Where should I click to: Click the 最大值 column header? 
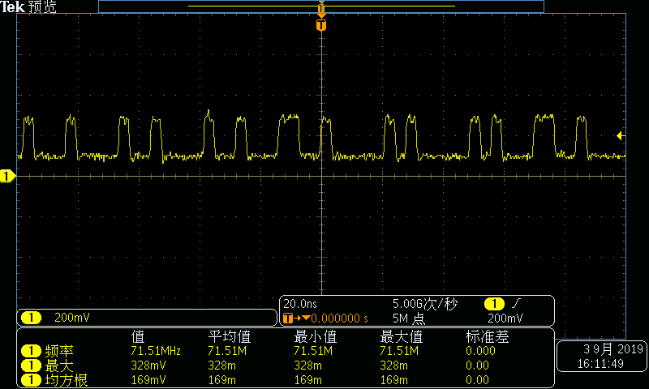click(x=401, y=336)
